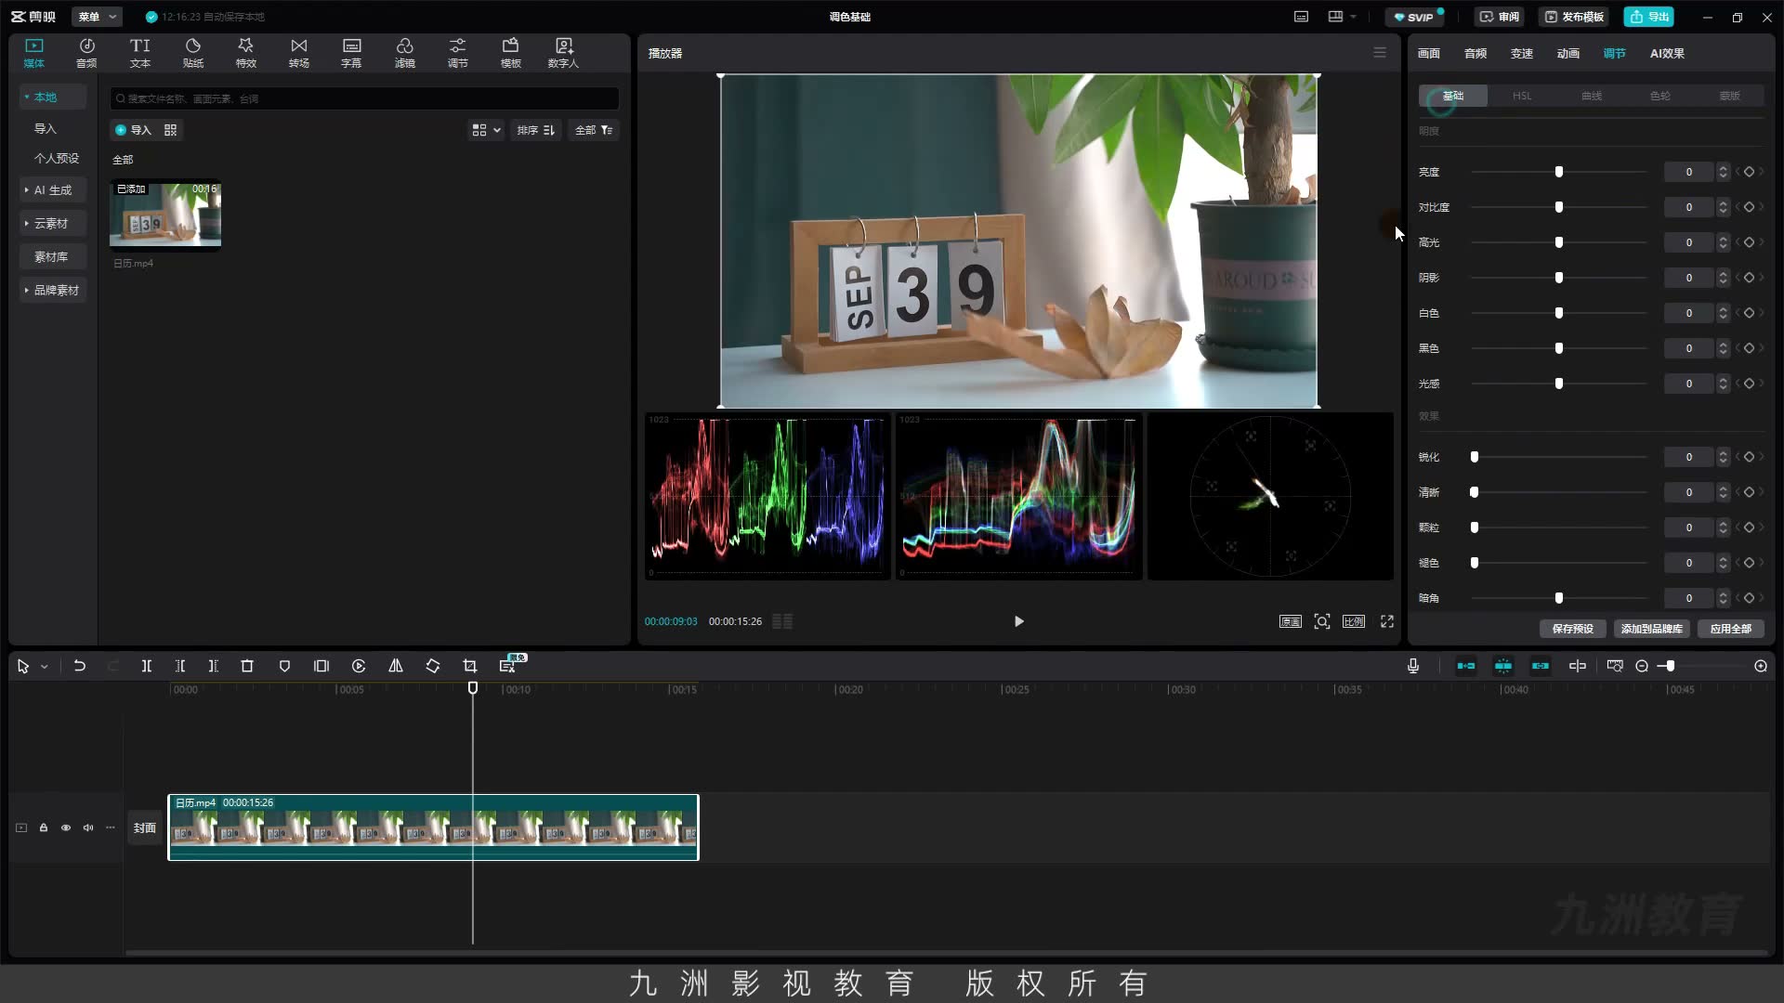This screenshot has height=1003, width=1784.
Task: Click the crop tool icon in timeline toolbar
Action: coord(470,666)
